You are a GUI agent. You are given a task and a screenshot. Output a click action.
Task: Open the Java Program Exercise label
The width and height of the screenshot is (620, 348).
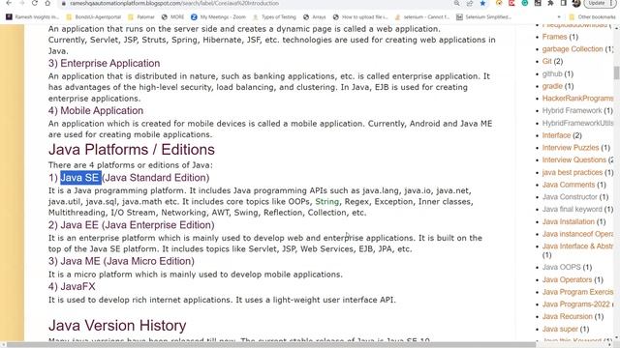[x=577, y=292]
